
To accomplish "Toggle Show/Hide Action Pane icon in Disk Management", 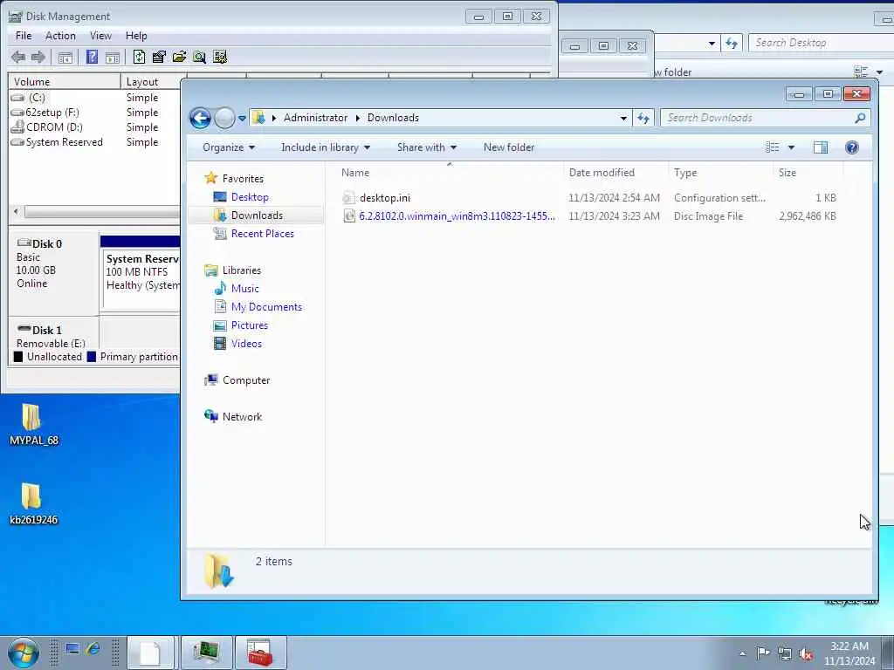I will (x=113, y=57).
